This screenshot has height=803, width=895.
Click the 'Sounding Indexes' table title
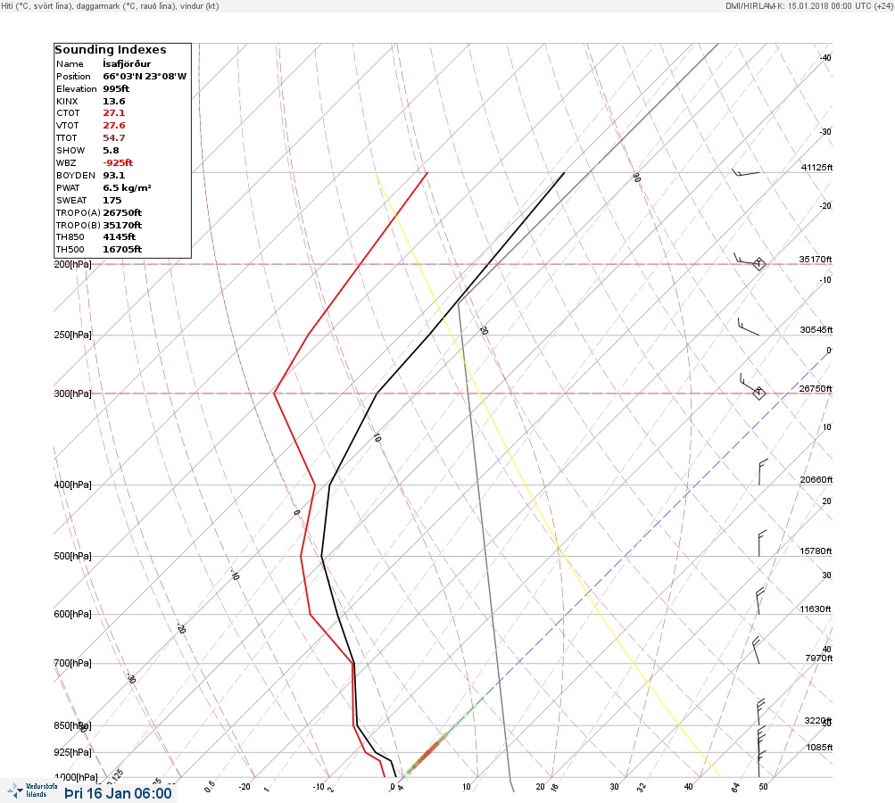tap(111, 50)
